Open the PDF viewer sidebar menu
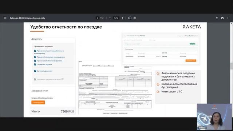233x131 pixels. (x=5, y=18)
